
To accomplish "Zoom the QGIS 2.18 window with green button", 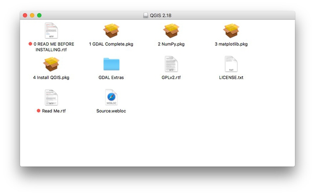I will (39, 15).
